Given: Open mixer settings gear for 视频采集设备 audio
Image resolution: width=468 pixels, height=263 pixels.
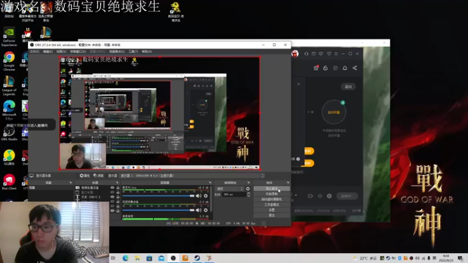Looking at the screenshot, I should pyautogui.click(x=206, y=210).
